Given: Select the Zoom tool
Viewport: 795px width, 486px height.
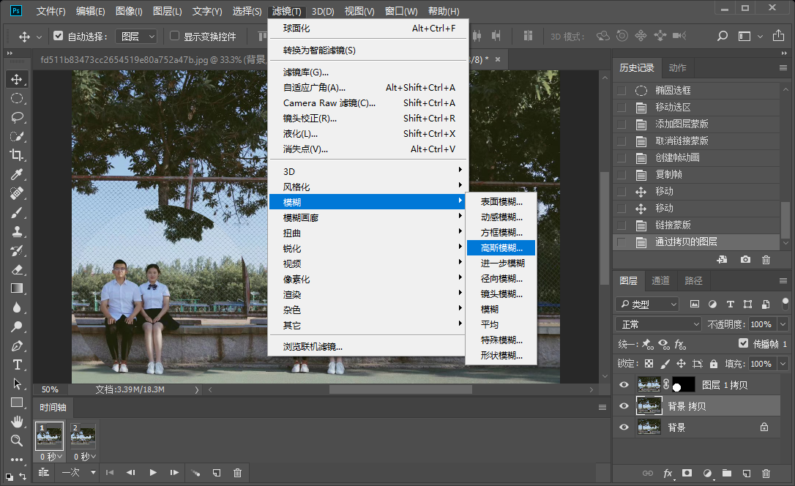Looking at the screenshot, I should pos(17,441).
